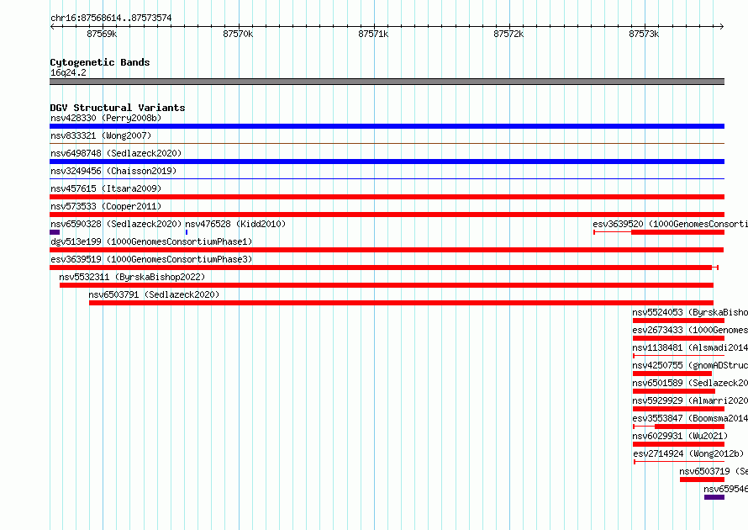Open nsv573533 (Cooper2011) variant label
The height and width of the screenshot is (530, 748).
[x=106, y=206]
